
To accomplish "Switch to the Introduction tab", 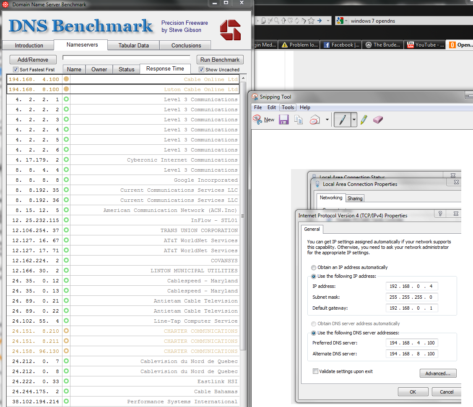I will [29, 45].
